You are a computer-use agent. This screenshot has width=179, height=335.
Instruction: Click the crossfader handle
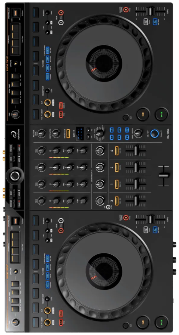click(x=164, y=176)
